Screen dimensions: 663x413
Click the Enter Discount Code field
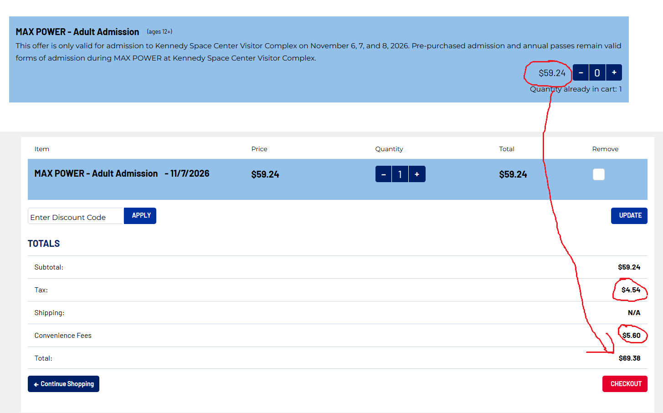pyautogui.click(x=76, y=216)
